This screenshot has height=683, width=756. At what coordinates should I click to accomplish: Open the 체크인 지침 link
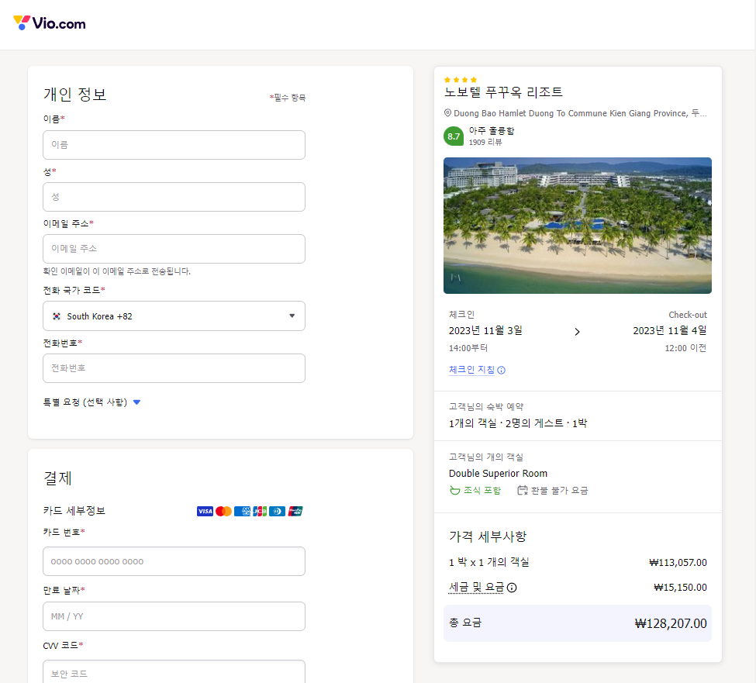[471, 371]
